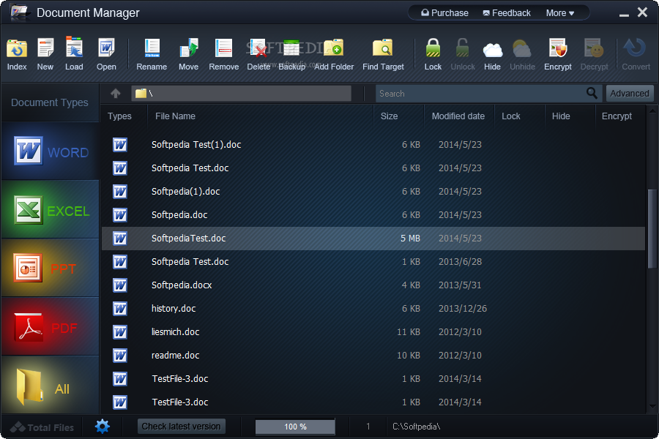Click the Convert toolbar icon
The width and height of the screenshot is (659, 439).
(635, 48)
